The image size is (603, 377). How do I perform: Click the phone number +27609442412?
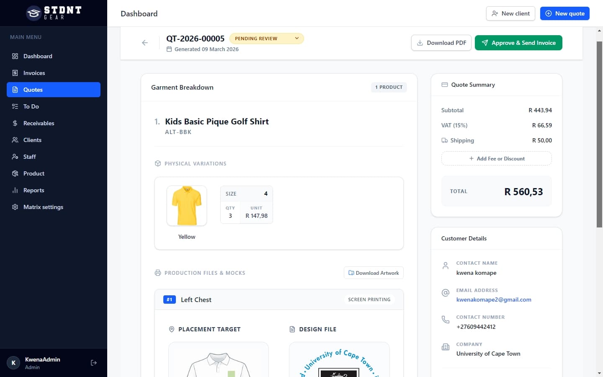pos(476,327)
